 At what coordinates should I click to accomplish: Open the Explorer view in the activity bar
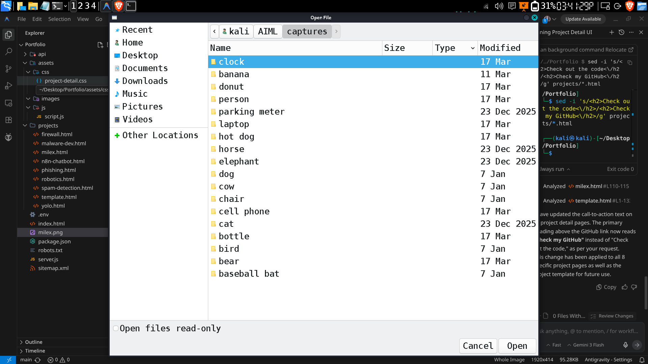(8, 34)
